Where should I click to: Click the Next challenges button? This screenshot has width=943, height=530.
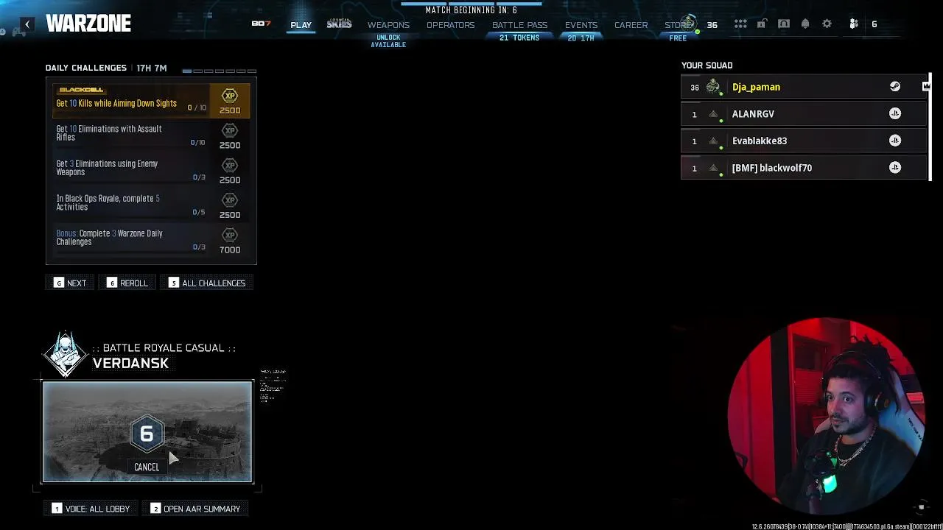[x=71, y=283]
